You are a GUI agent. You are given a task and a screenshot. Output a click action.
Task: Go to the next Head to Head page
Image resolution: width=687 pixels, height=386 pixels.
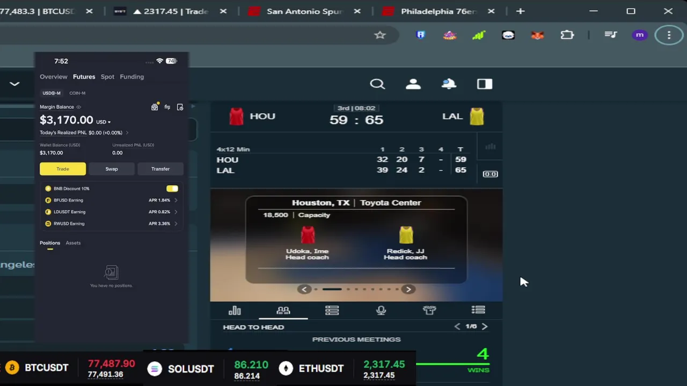pyautogui.click(x=485, y=326)
